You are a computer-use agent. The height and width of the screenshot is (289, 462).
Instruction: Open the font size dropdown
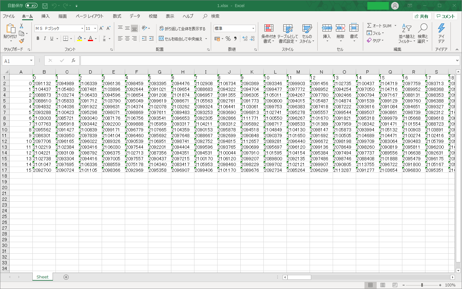click(95, 29)
